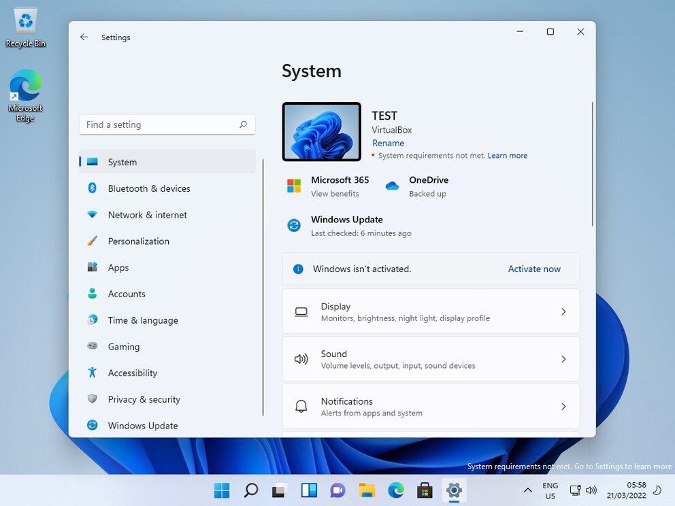675x506 pixels.
Task: Click the Display laptop icon
Action: coord(301,312)
